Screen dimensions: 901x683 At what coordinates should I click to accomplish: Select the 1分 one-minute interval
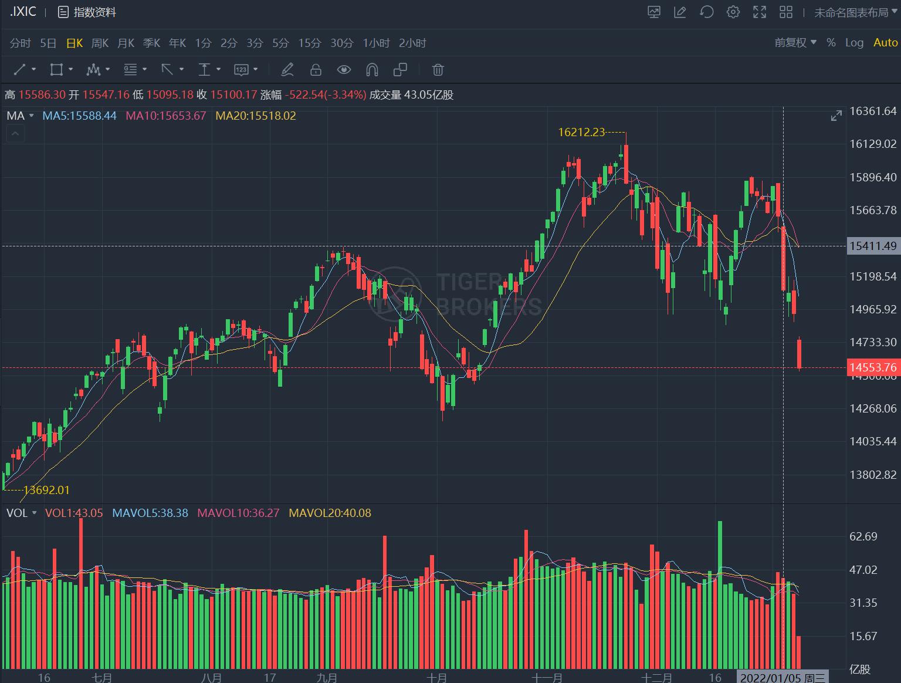(203, 43)
